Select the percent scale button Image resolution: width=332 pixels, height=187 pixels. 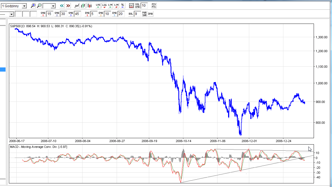click(123, 6)
